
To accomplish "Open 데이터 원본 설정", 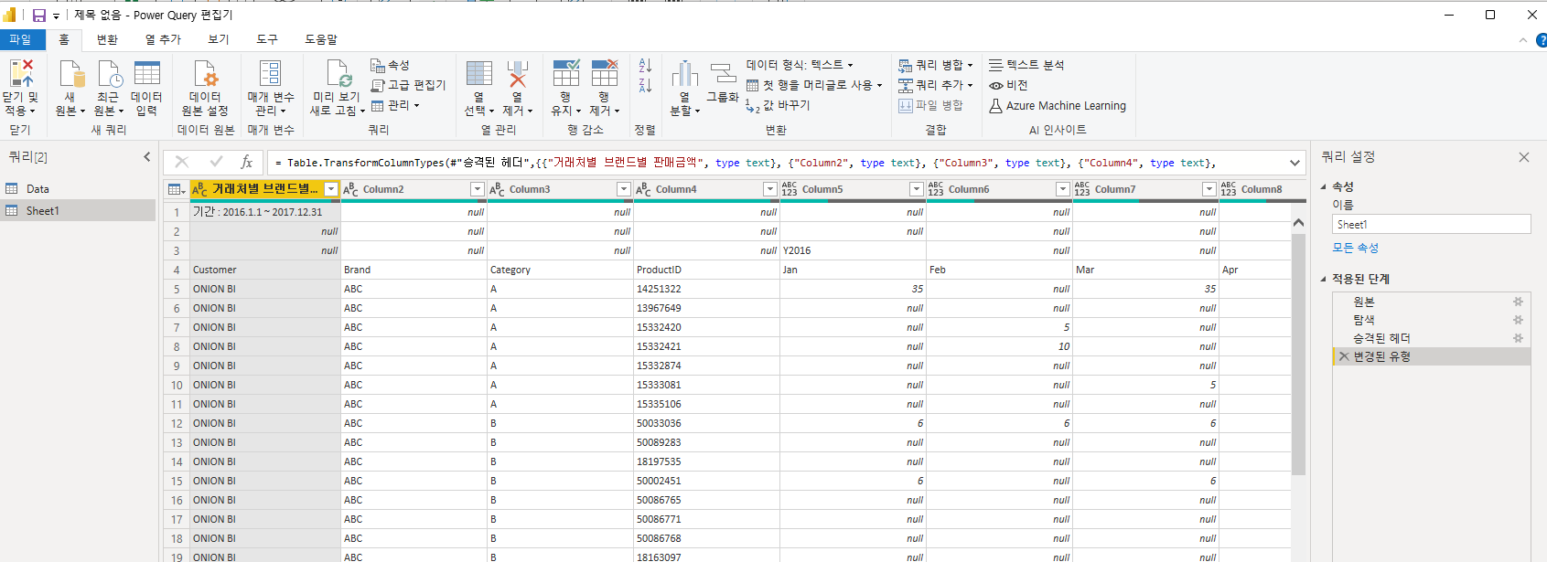I will click(205, 88).
